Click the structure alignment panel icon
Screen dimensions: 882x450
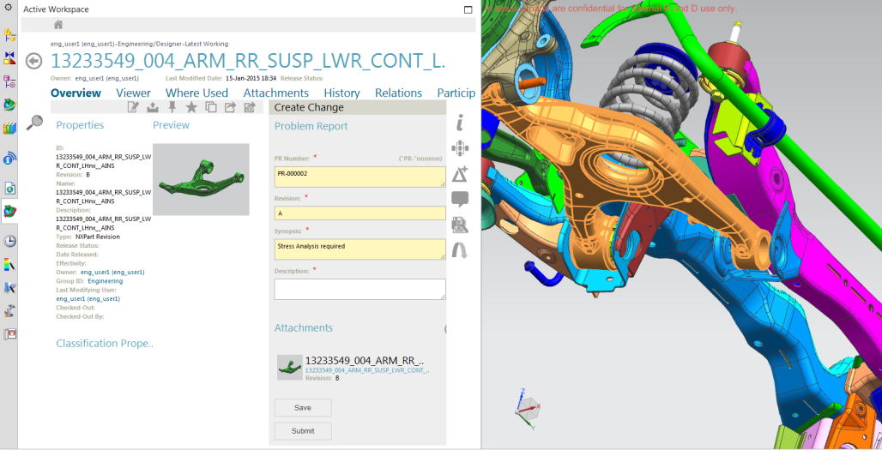[x=460, y=148]
